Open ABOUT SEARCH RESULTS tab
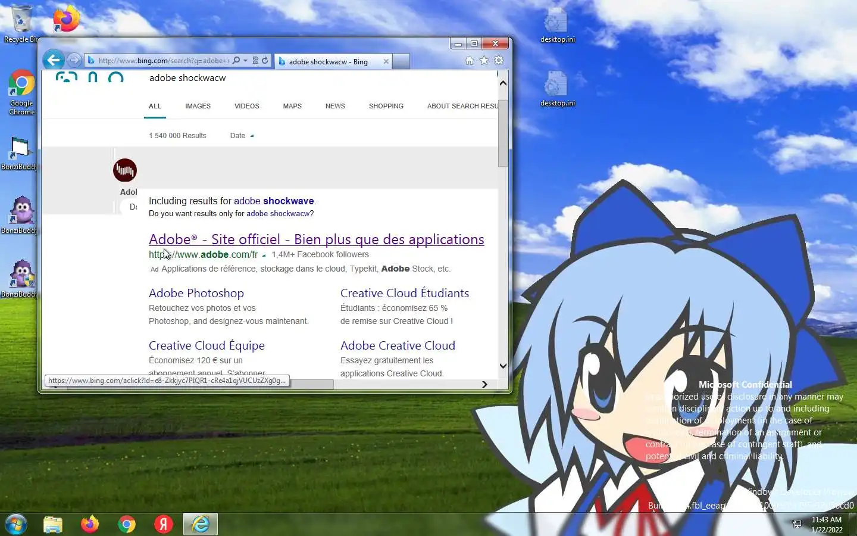The image size is (857, 536). pos(462,106)
